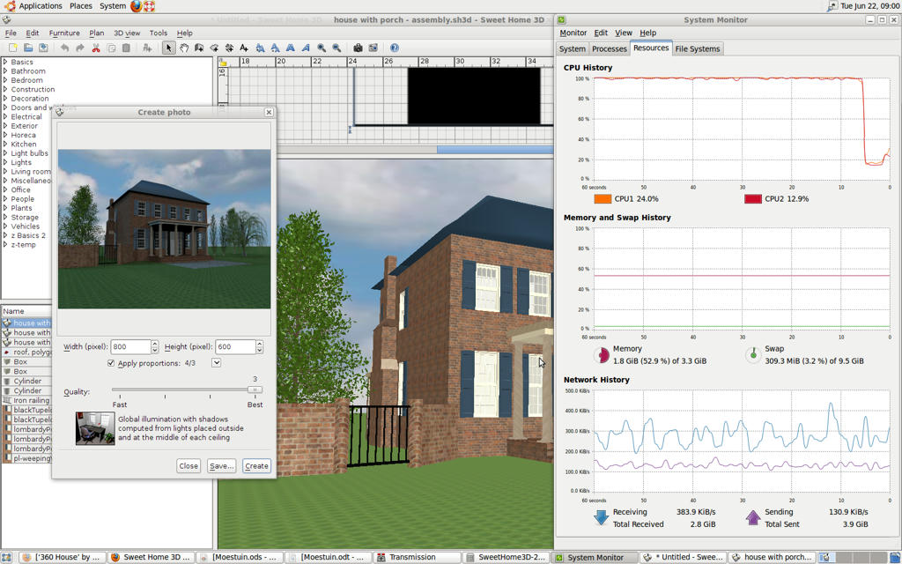Redo the action via toolbar arrow
This screenshot has width=902, height=564.
80,48
